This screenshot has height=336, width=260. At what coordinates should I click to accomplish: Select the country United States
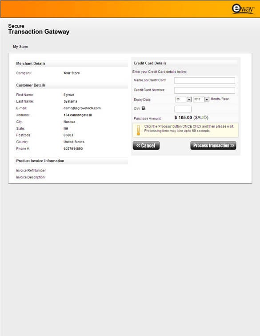[x=74, y=142]
